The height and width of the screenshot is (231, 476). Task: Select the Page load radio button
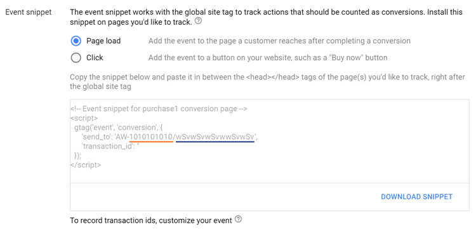pos(76,41)
